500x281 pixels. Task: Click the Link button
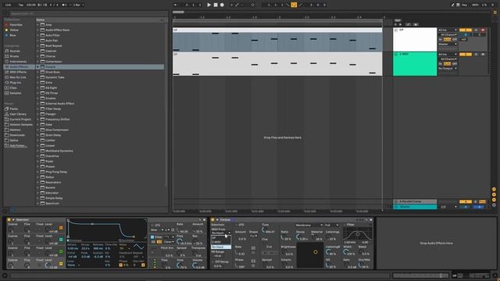(9, 5)
